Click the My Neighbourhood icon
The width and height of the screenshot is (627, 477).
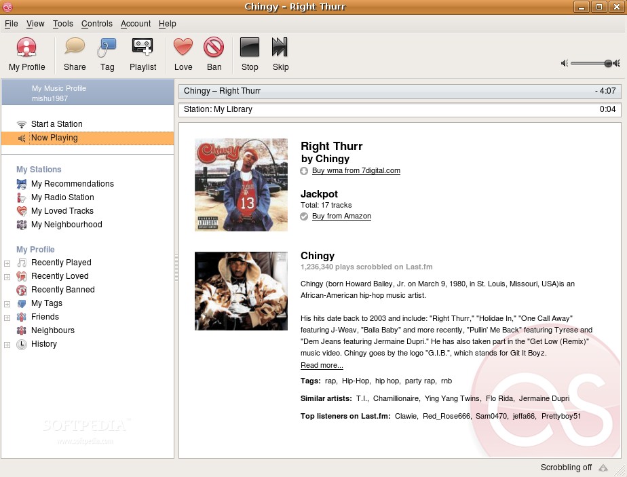22,225
